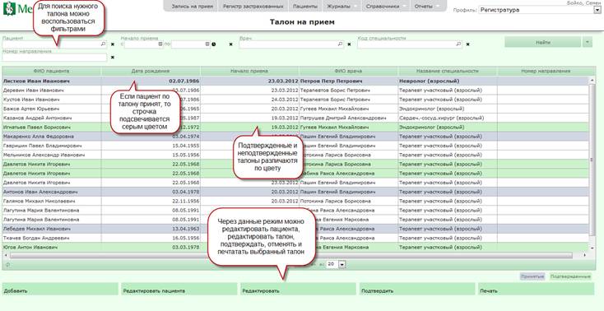This screenshot has width=604, height=311.
Task: Select row Деревин Иван Иванович
Action: (x=295, y=91)
